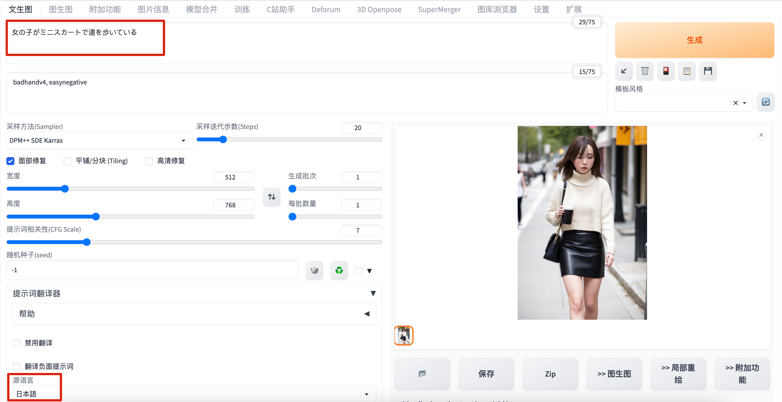Viewport: 782px width, 402px height.
Task: Click the green recycle icon to reuse the seed
Action: coord(339,270)
